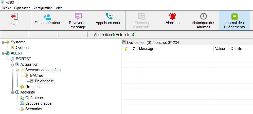Open Fiche opérateur from the toolbar

(47, 16)
